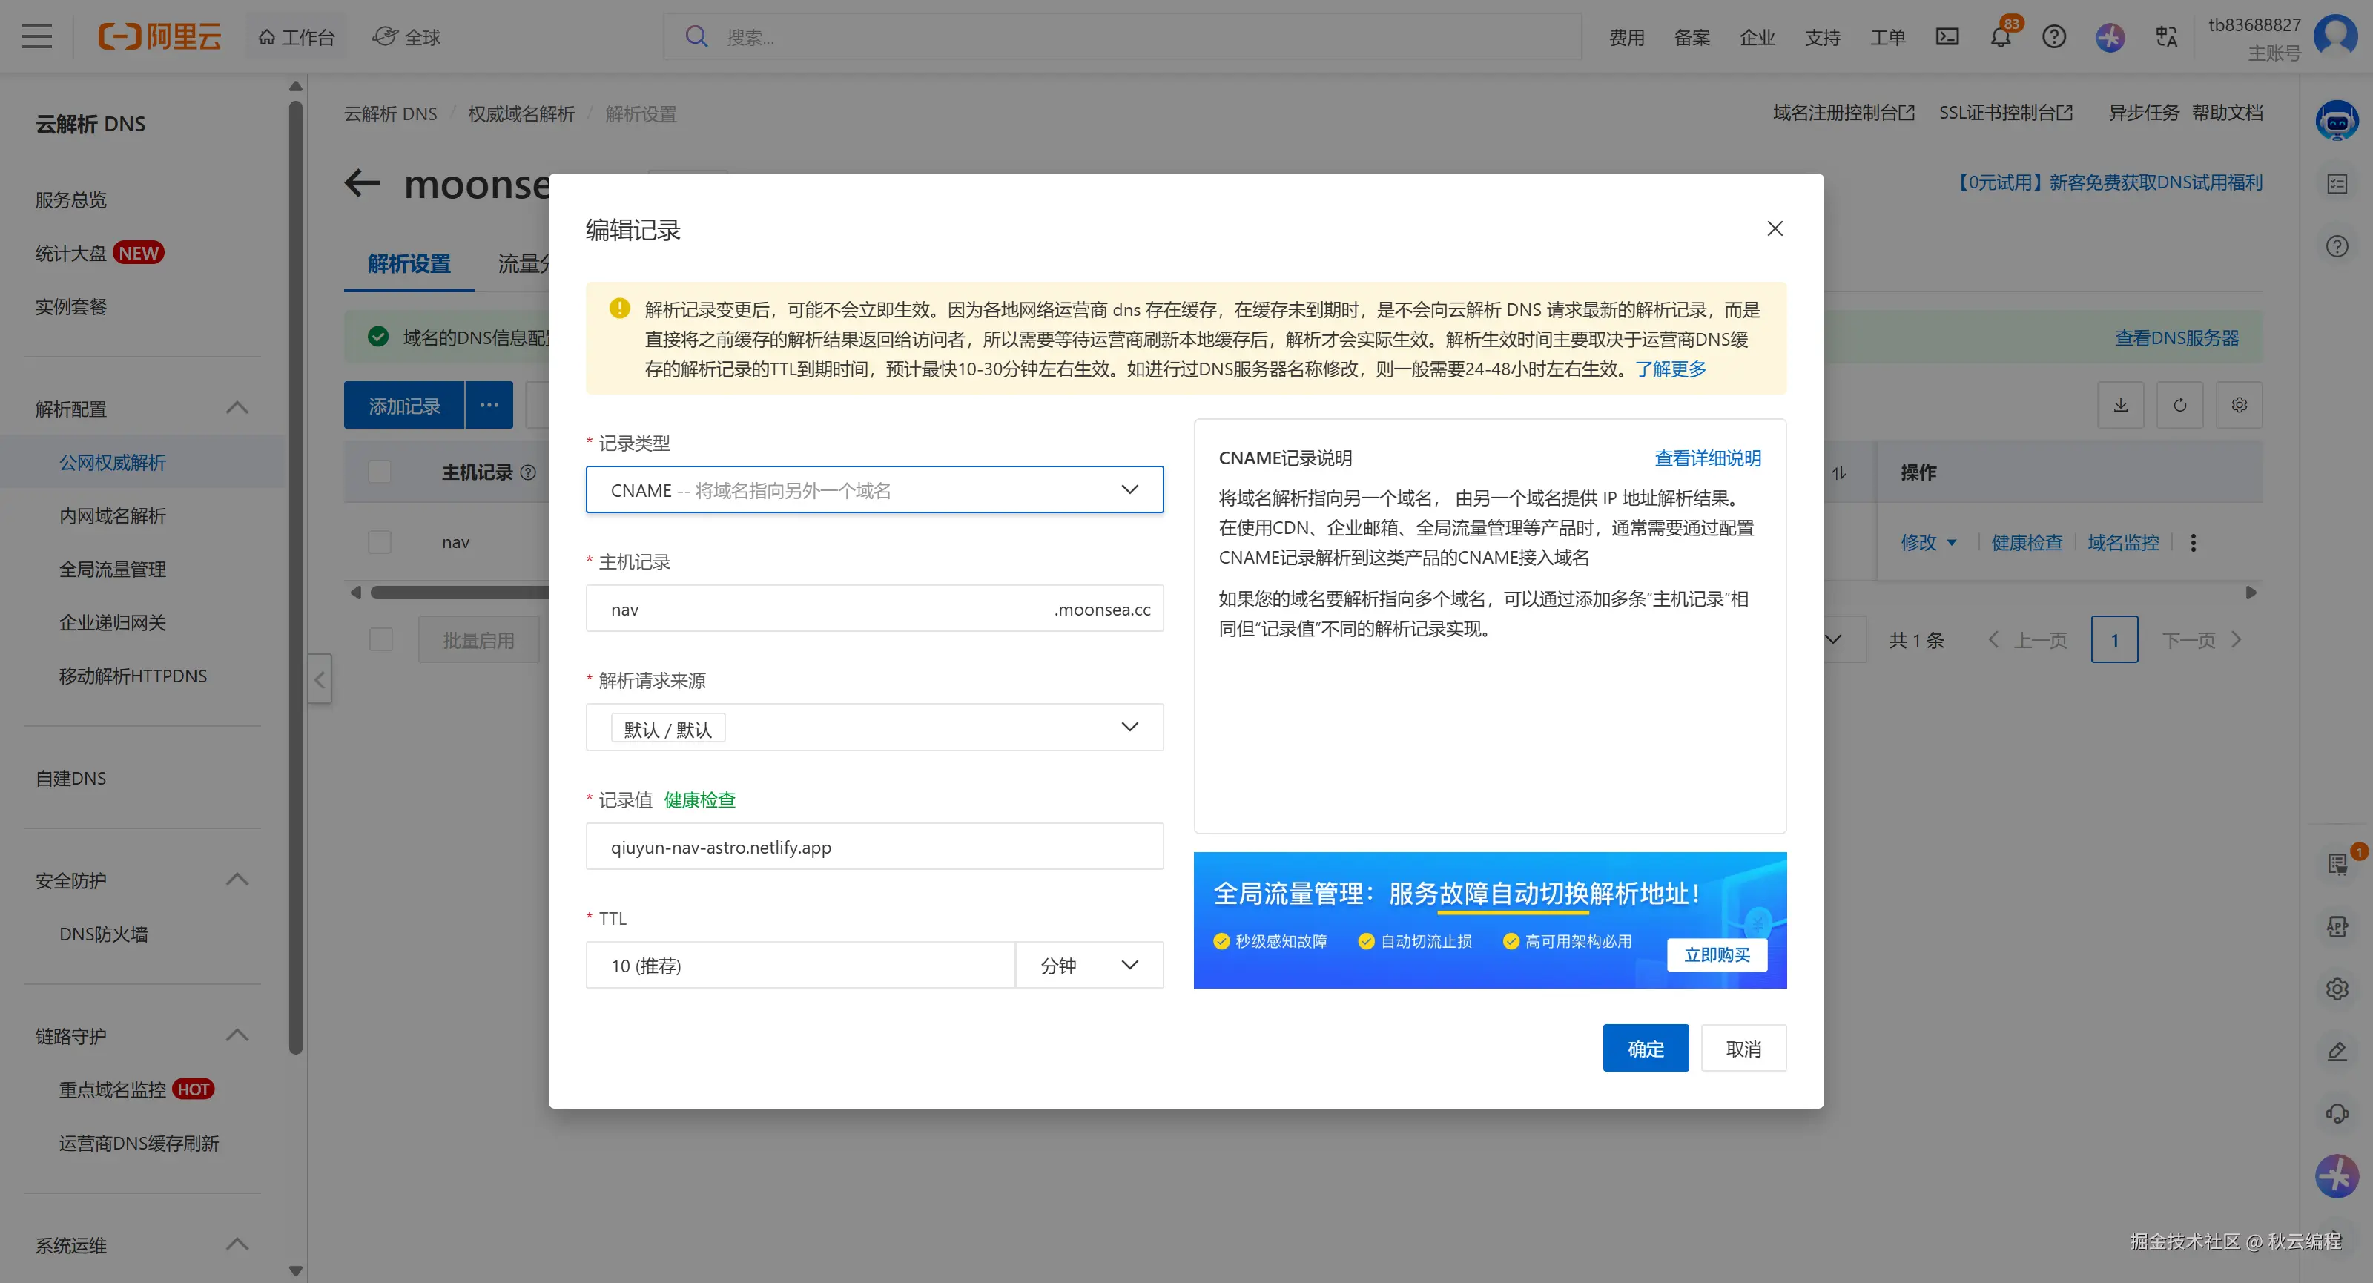This screenshot has height=1283, width=2373.
Task: Open the 了解更多 link
Action: click(x=1670, y=369)
